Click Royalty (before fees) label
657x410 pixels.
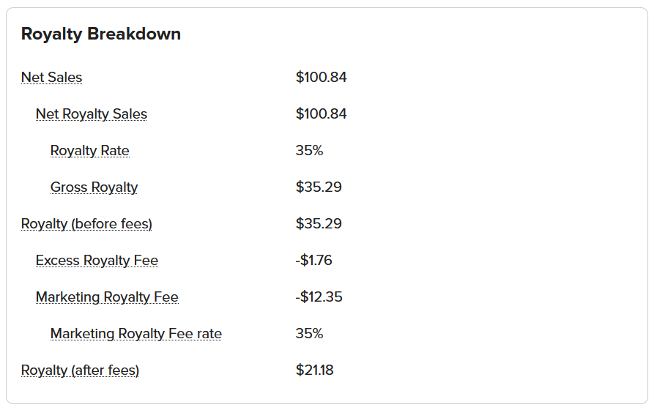(86, 224)
